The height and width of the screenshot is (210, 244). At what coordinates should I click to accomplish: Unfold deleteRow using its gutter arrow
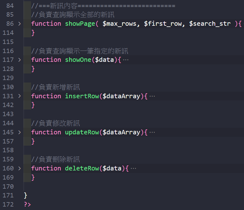pyautogui.click(x=19, y=168)
